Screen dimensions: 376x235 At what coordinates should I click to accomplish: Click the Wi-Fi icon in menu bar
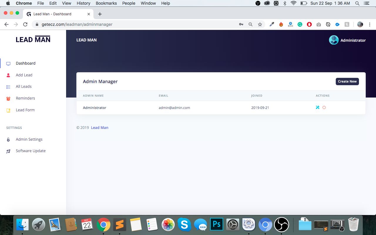coord(293,3)
